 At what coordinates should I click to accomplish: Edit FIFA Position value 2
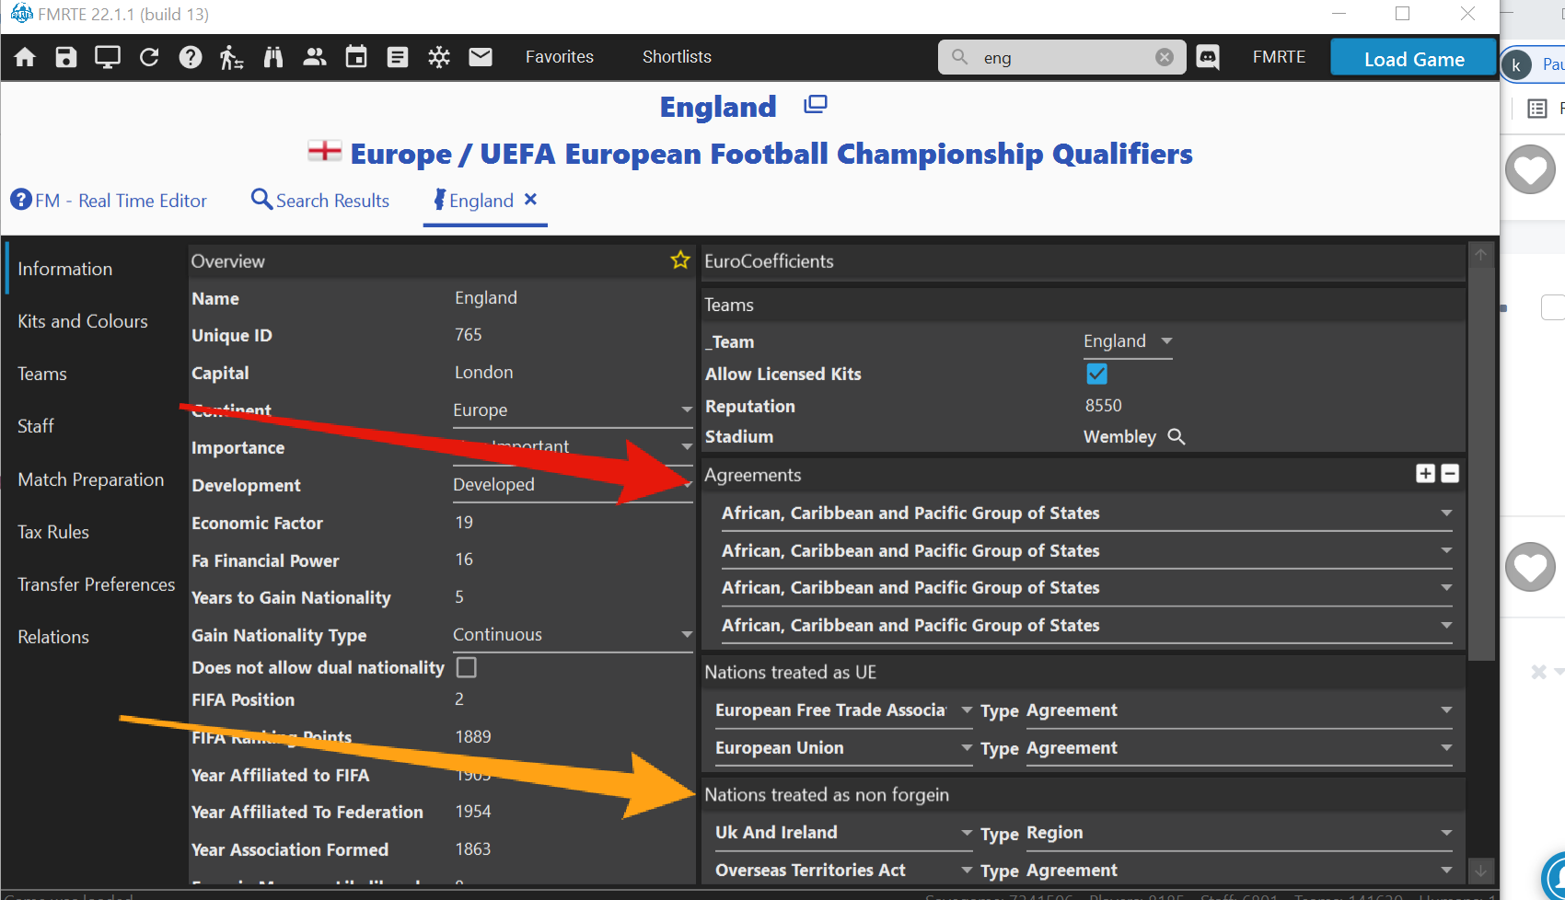(x=459, y=699)
